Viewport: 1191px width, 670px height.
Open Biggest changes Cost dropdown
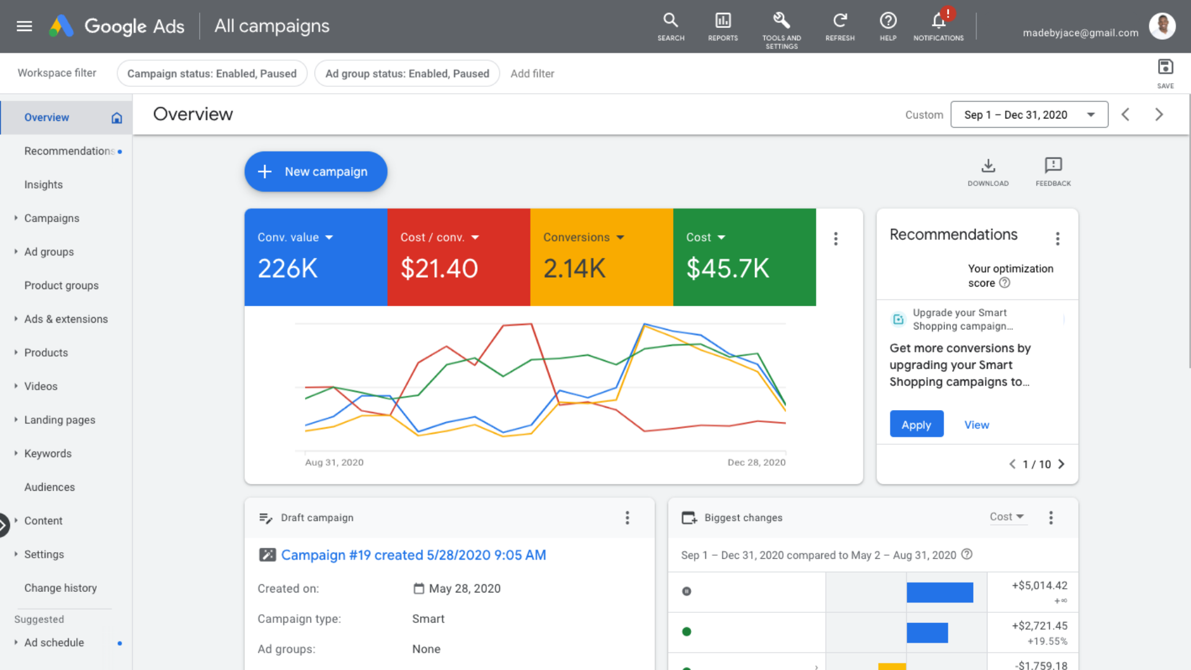[x=1007, y=517]
